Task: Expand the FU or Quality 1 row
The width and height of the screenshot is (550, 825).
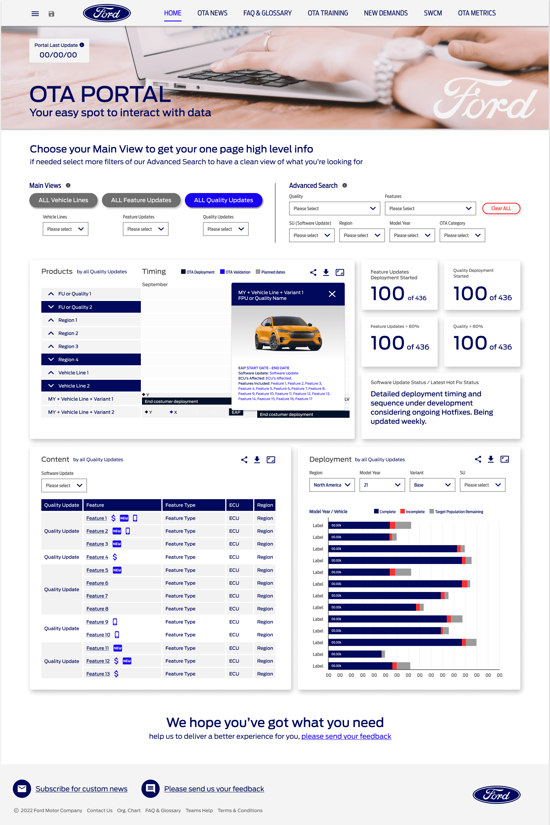Action: (91, 294)
